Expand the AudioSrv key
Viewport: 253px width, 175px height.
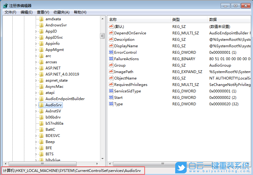coord(36,105)
